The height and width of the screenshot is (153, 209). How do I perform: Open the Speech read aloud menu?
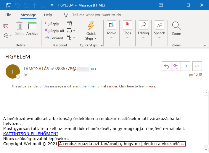159,30
